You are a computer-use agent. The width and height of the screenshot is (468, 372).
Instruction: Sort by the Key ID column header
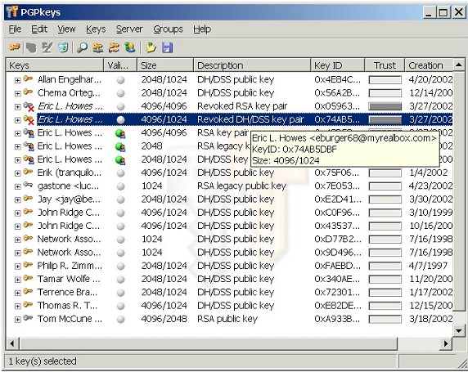point(338,65)
